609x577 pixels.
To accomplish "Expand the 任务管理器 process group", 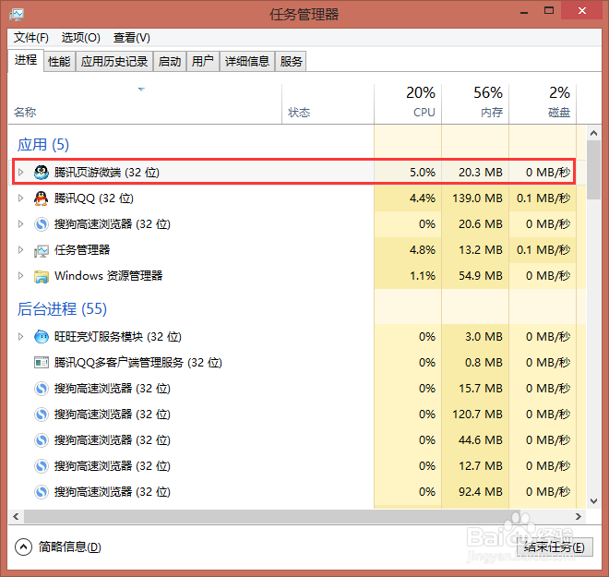I will [x=21, y=250].
